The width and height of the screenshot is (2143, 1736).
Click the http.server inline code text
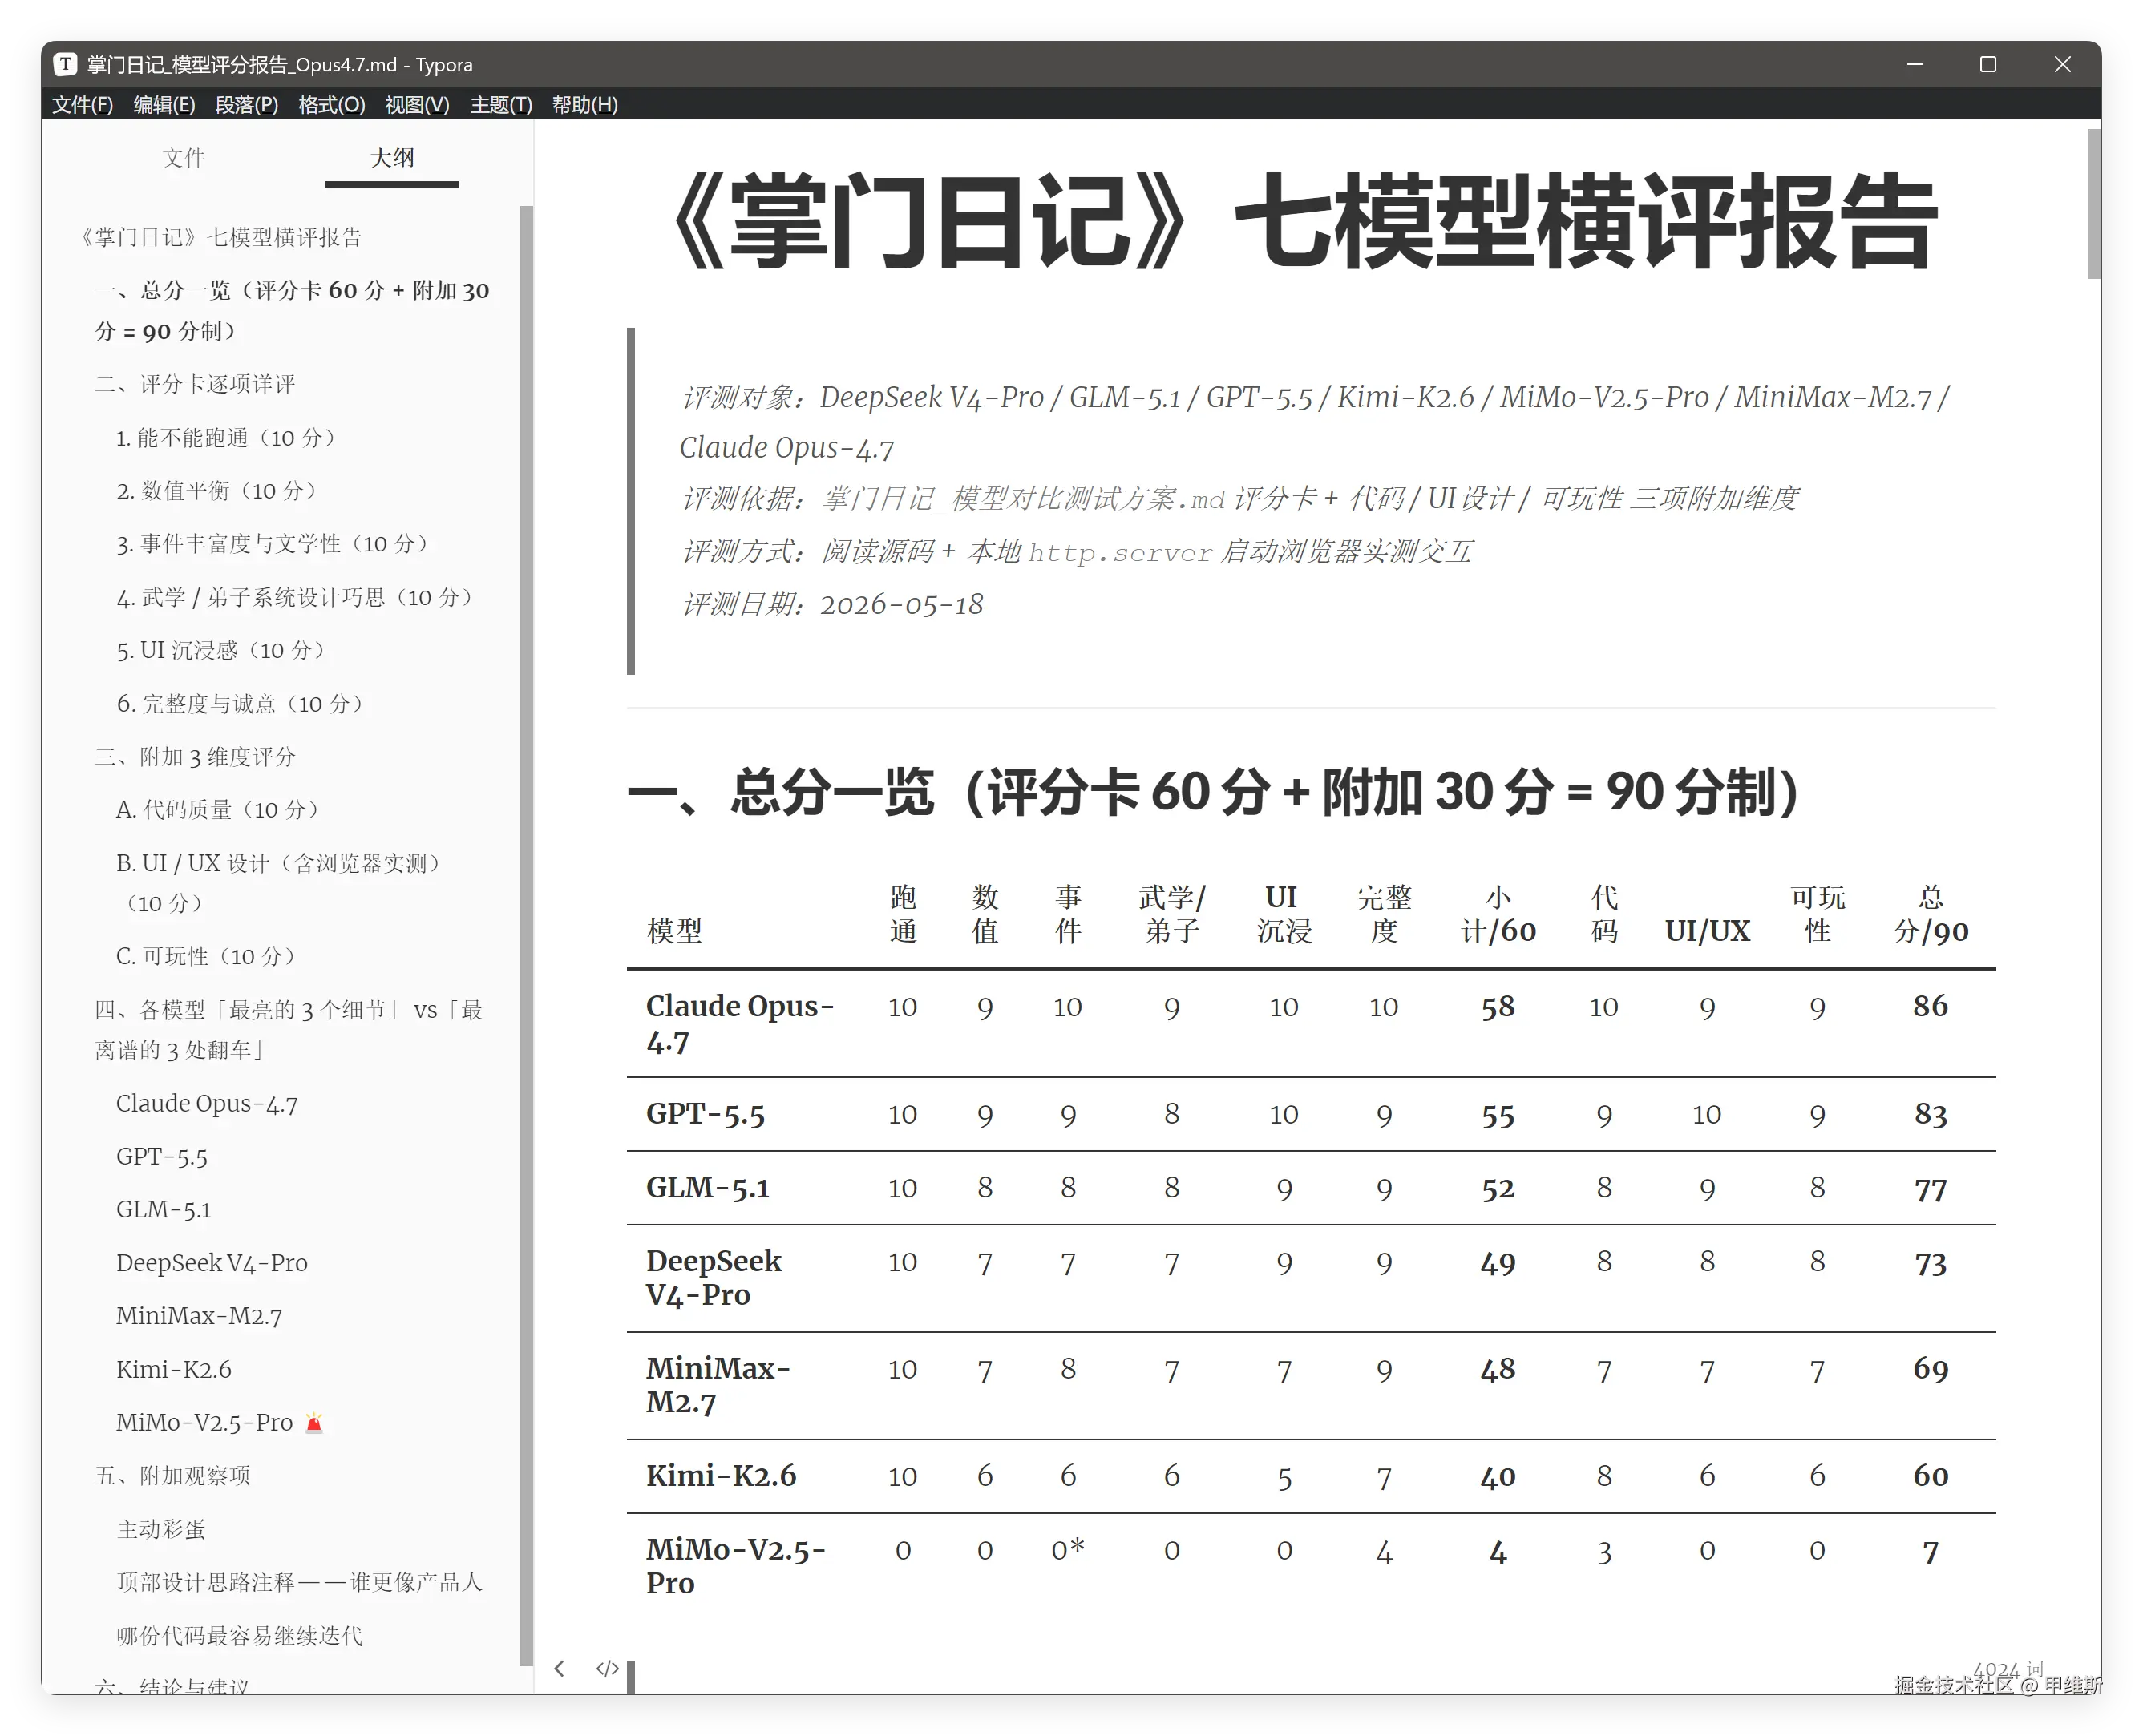click(x=1119, y=552)
